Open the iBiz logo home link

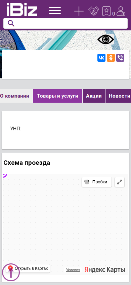coord(22,9)
